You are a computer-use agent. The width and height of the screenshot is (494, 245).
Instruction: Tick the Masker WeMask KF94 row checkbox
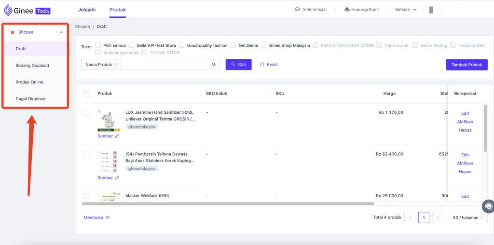(x=87, y=196)
